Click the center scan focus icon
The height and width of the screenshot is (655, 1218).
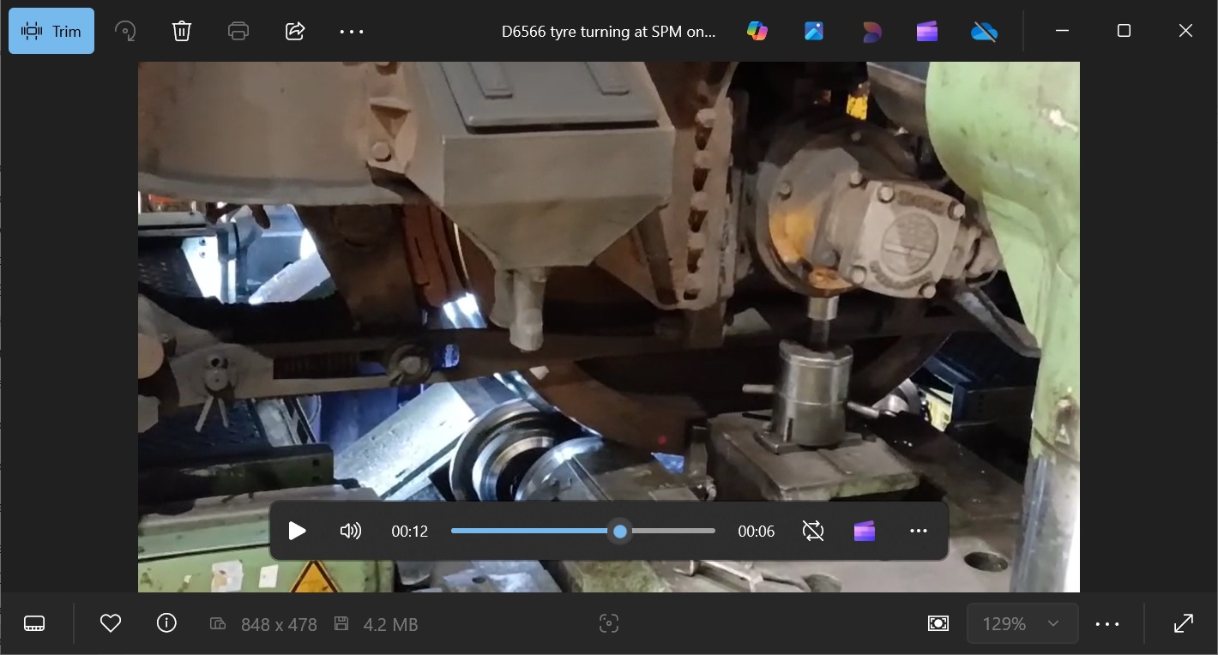pos(609,623)
